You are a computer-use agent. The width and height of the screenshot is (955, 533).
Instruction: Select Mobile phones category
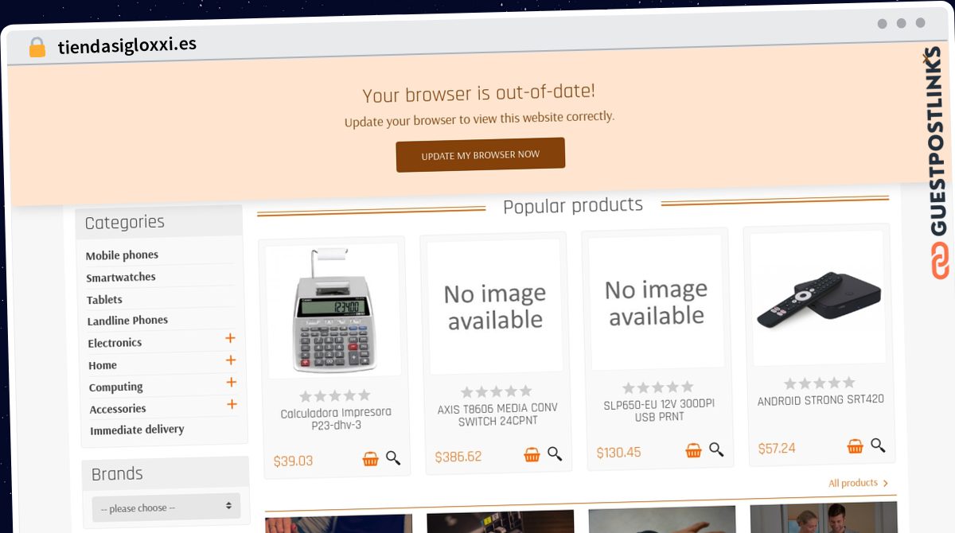click(122, 255)
